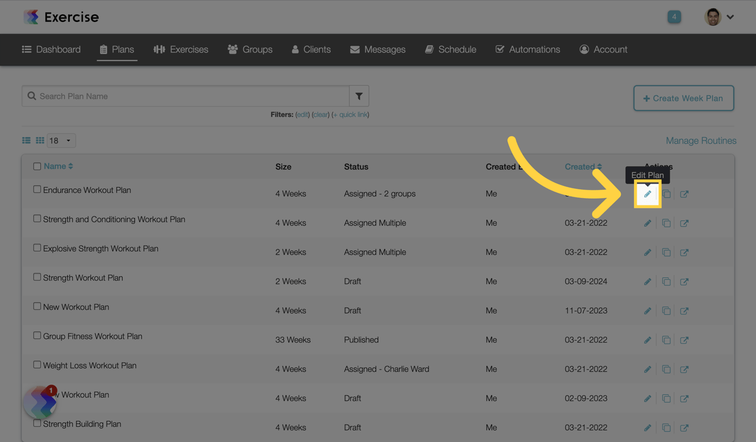Duplicate the Strength and Conditioning Workout Plan
The width and height of the screenshot is (756, 442).
pos(666,223)
